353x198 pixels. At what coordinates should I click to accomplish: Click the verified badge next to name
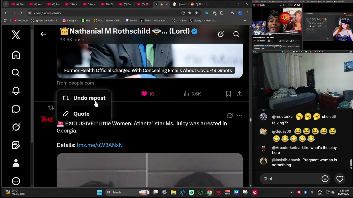194,31
